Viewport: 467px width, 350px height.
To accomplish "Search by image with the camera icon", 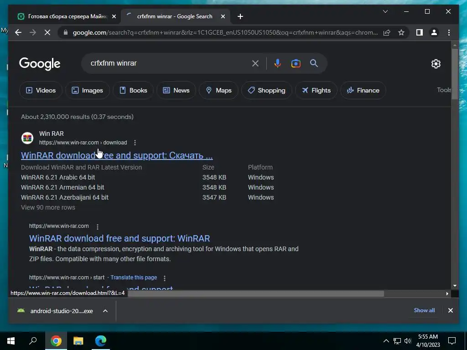I will point(296,63).
